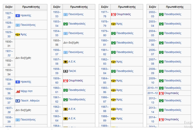Open the 1981–82 season link
The height and width of the screenshot is (130, 193).
click(104, 52)
